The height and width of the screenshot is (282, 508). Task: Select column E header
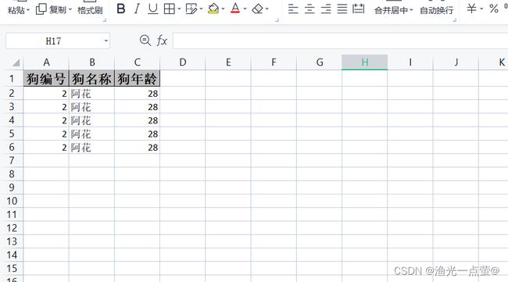(x=228, y=62)
